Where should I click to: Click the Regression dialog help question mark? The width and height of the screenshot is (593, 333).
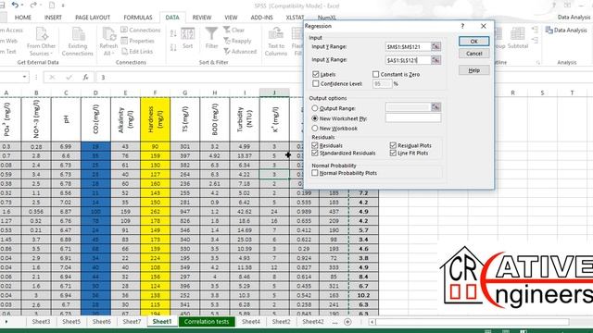pos(462,26)
